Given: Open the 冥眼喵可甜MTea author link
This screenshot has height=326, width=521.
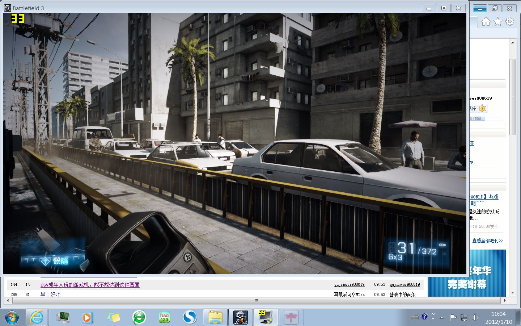Looking at the screenshot, I should pos(349,294).
